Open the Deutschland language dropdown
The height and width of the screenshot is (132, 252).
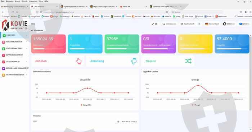[x=212, y=24]
